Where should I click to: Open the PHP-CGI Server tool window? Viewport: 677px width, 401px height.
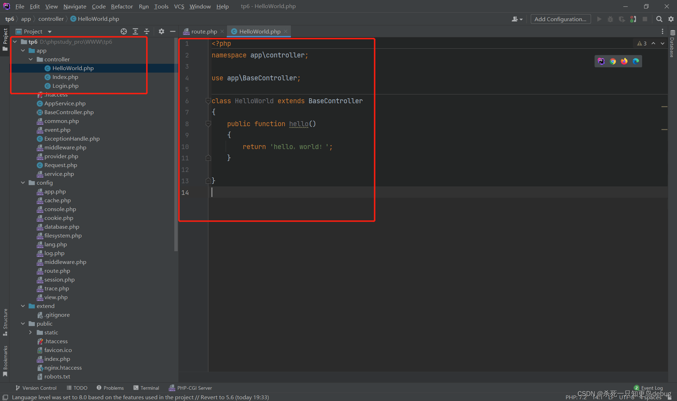click(x=191, y=388)
